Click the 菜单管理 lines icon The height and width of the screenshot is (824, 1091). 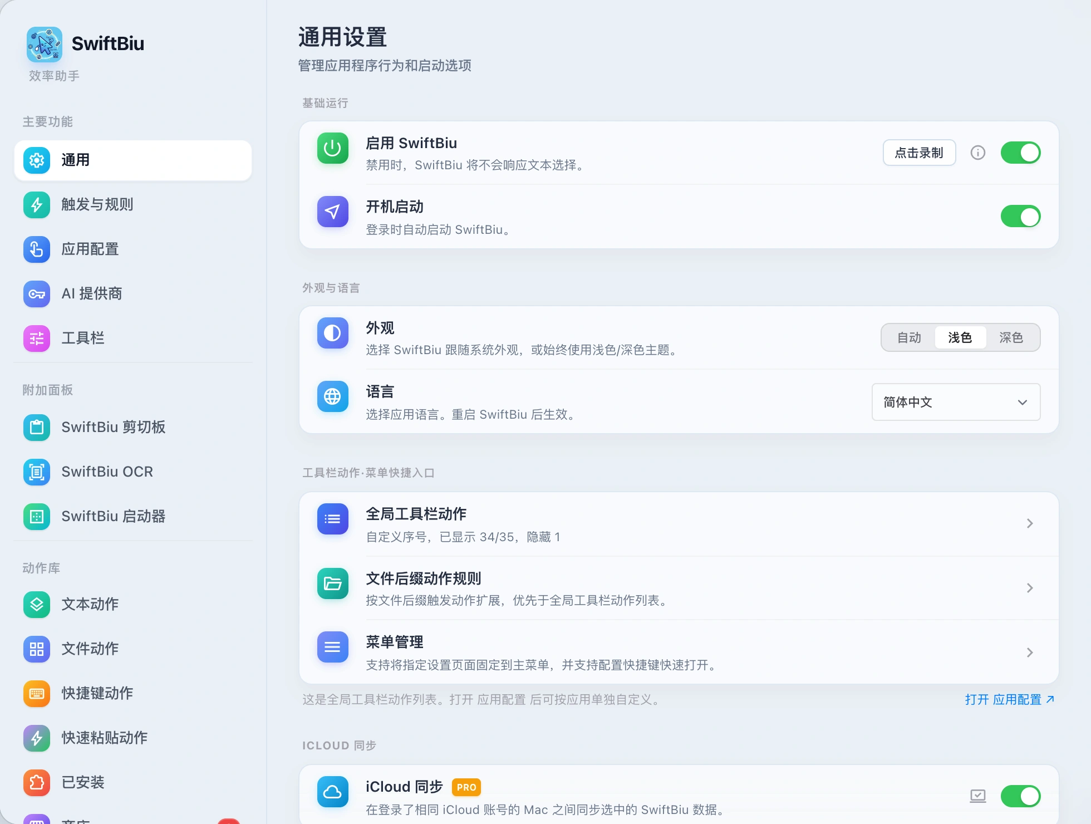tap(333, 647)
